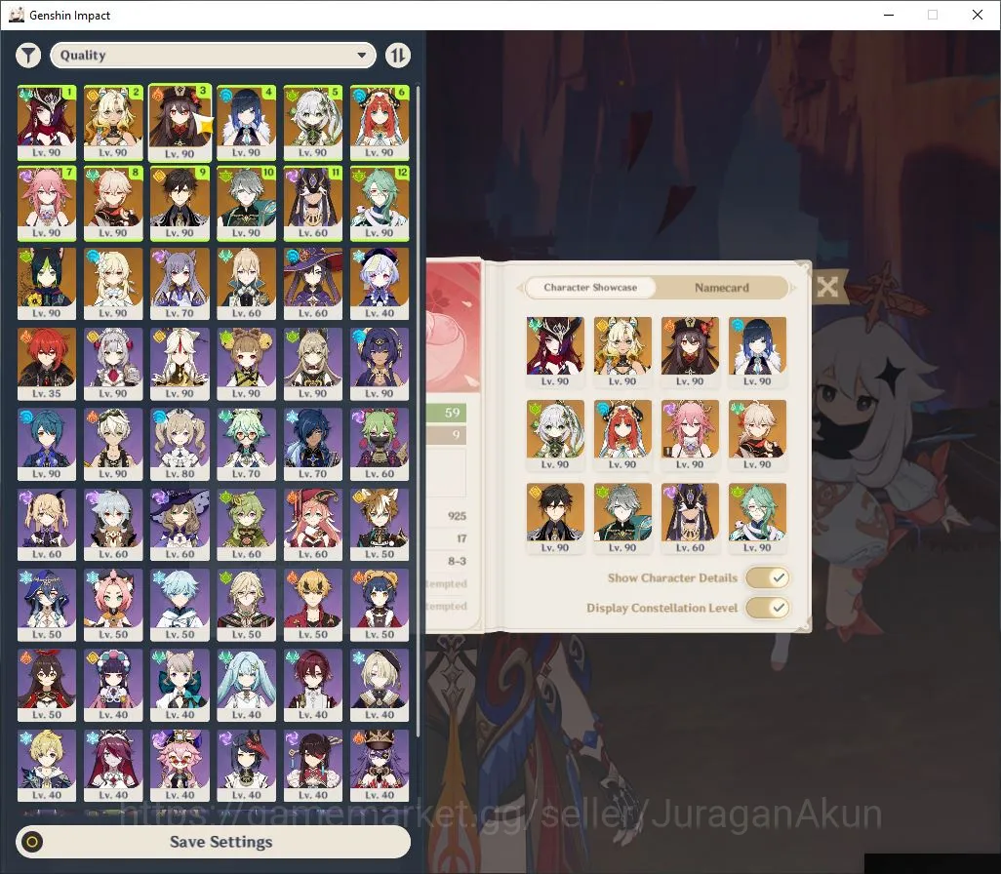Close the showcase panel with the X
The image size is (1001, 874).
coord(827,288)
